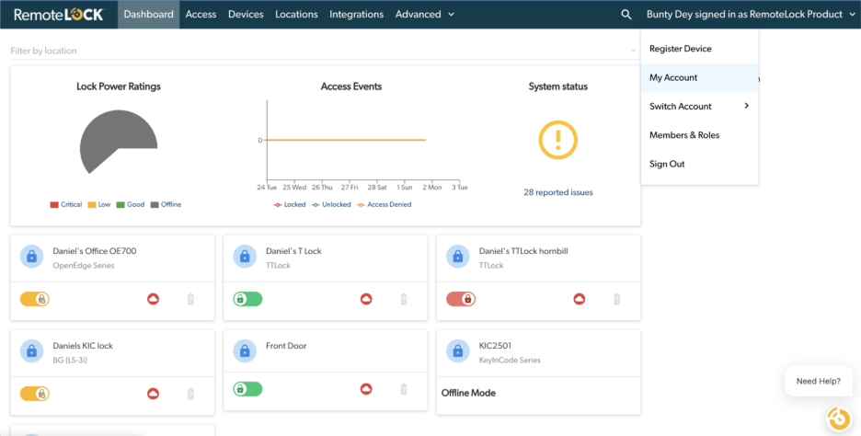Screen dimensions: 861x436
Task: Click the System status warning icon
Action: (x=557, y=140)
